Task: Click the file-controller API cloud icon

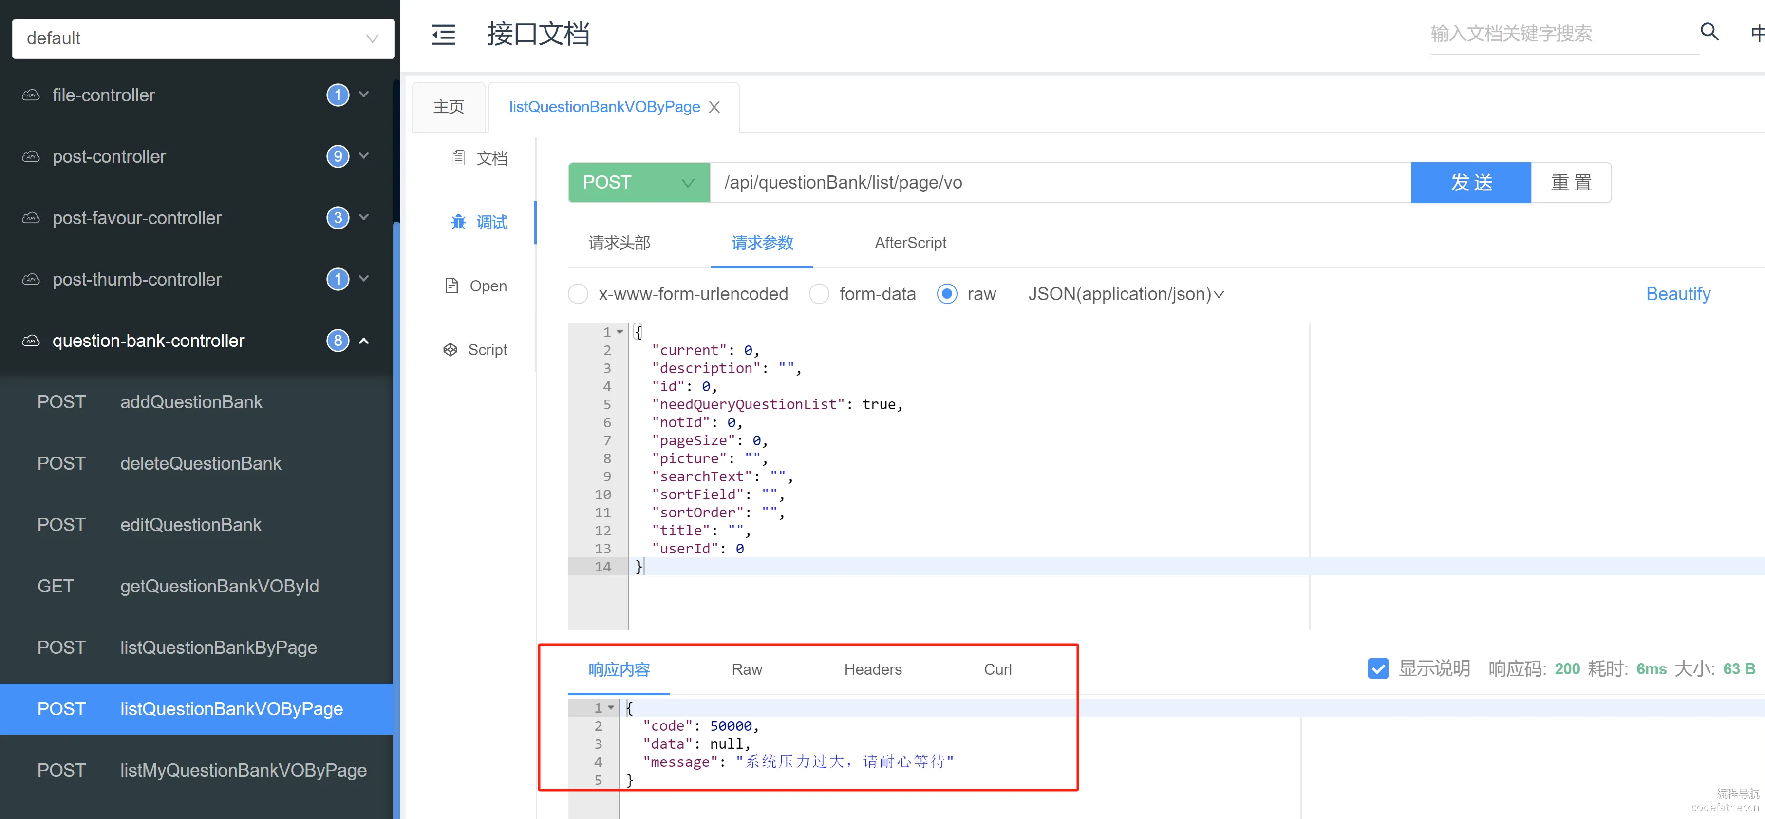Action: pyautogui.click(x=31, y=95)
